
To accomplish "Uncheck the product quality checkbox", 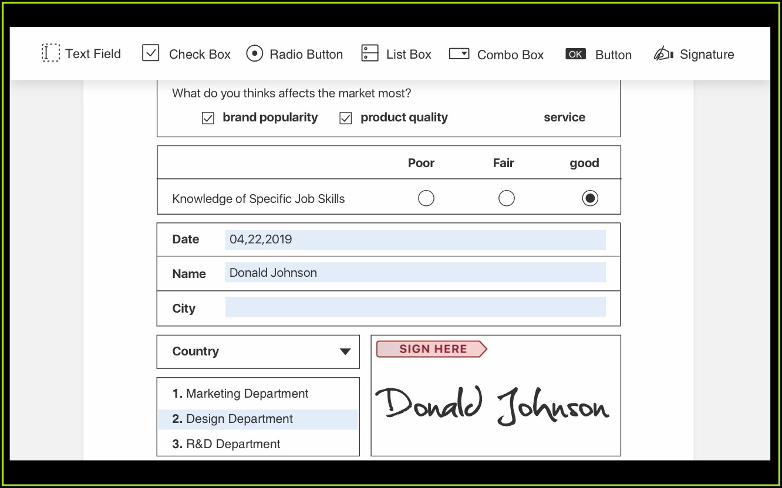I will point(346,118).
